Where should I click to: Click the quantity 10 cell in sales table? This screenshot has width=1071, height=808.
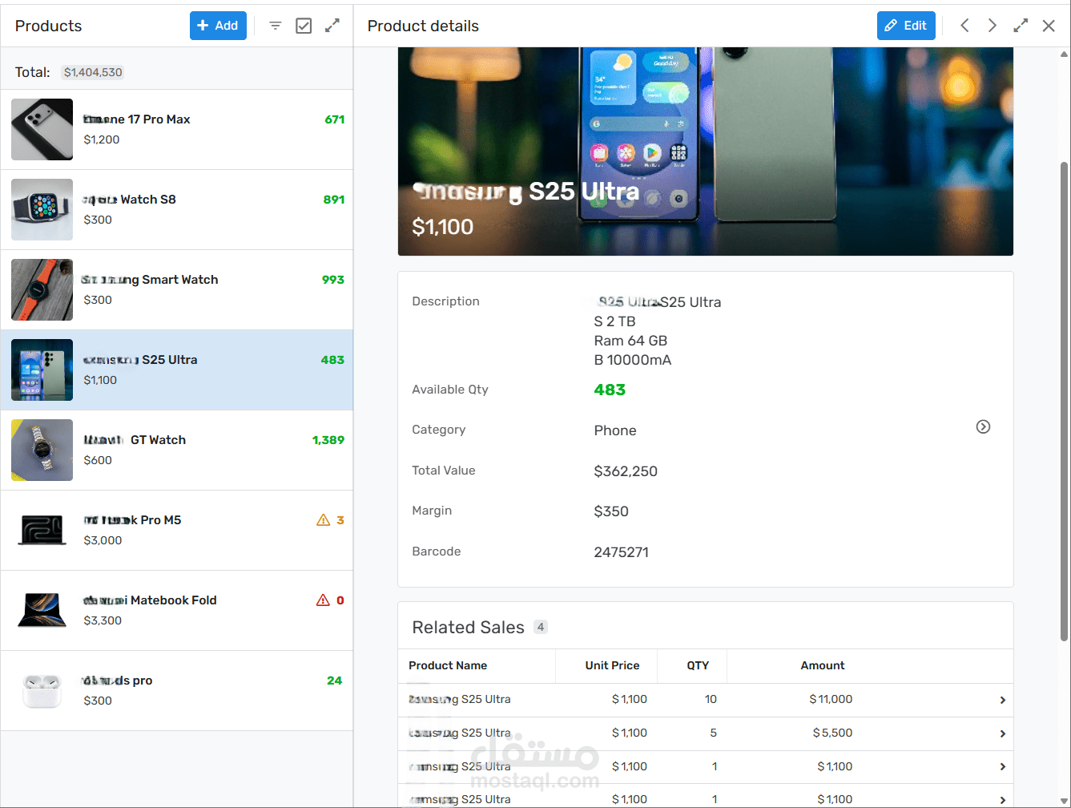tap(711, 699)
